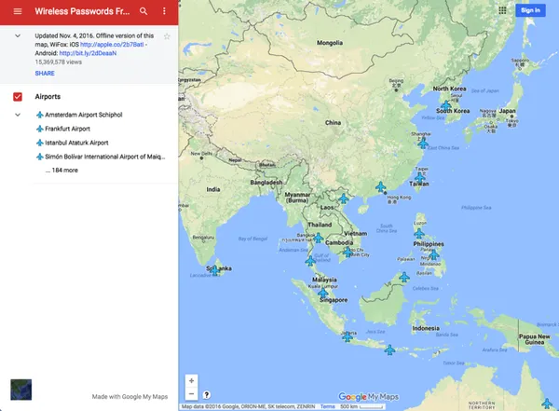Image resolution: width=559 pixels, height=411 pixels.
Task: Zoom in with the plus button
Action: 191,380
